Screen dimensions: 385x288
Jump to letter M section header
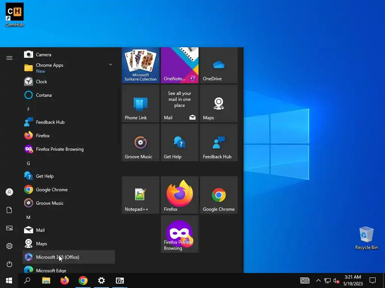coord(29,217)
